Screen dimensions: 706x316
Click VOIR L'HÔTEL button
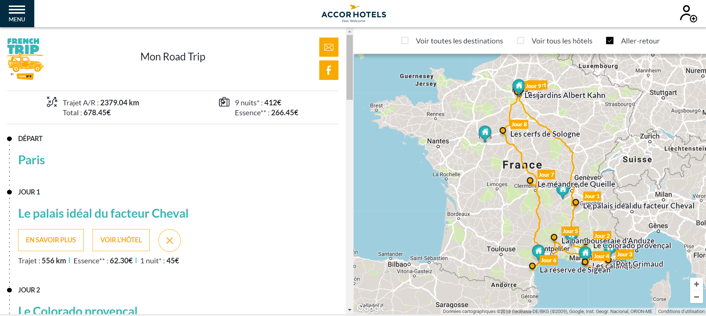point(121,240)
